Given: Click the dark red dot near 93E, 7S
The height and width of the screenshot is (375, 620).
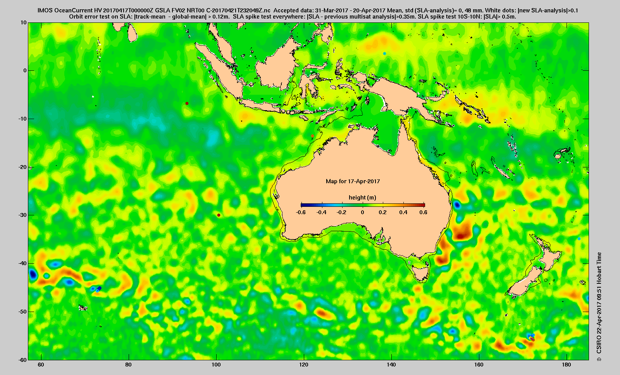Looking at the screenshot, I should point(187,104).
